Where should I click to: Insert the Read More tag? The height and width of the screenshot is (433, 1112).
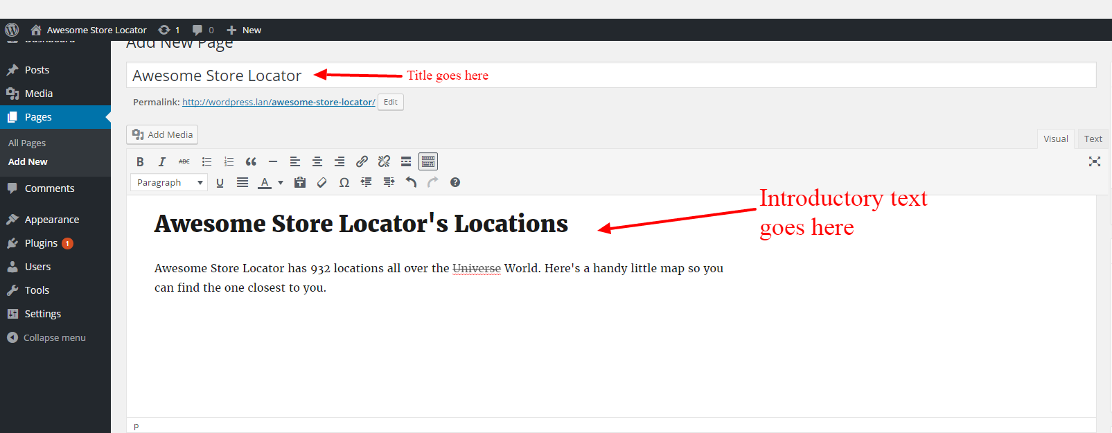point(406,161)
